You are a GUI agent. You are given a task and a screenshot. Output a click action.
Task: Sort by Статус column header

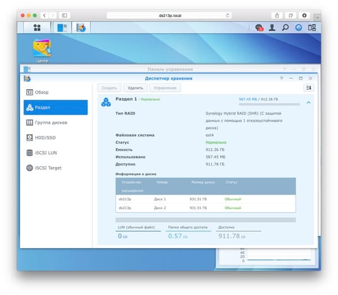[x=232, y=182]
